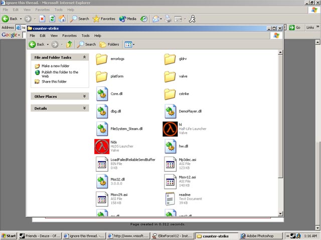321x240 pixels.
Task: Open the gldrv folder
Action: pyautogui.click(x=170, y=59)
